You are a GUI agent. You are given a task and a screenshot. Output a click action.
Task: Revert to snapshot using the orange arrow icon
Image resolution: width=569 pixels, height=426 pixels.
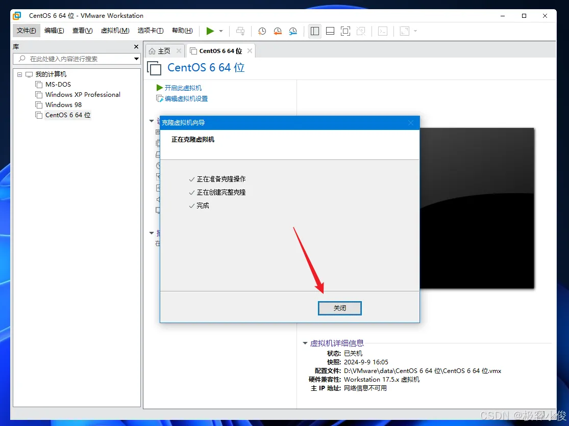(278, 31)
